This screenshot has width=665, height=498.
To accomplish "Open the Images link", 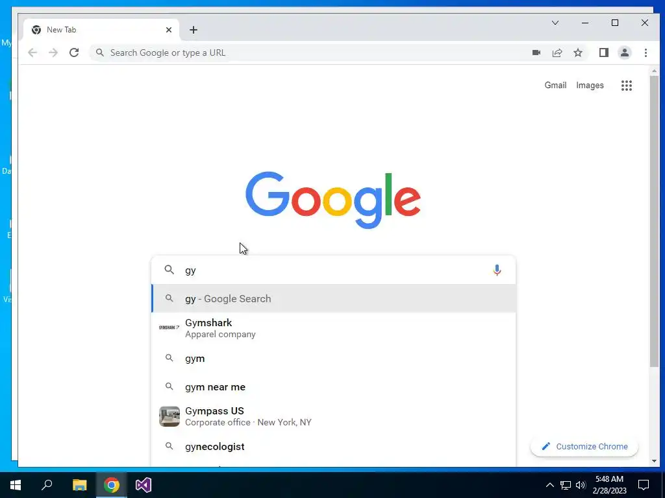I will [x=590, y=85].
